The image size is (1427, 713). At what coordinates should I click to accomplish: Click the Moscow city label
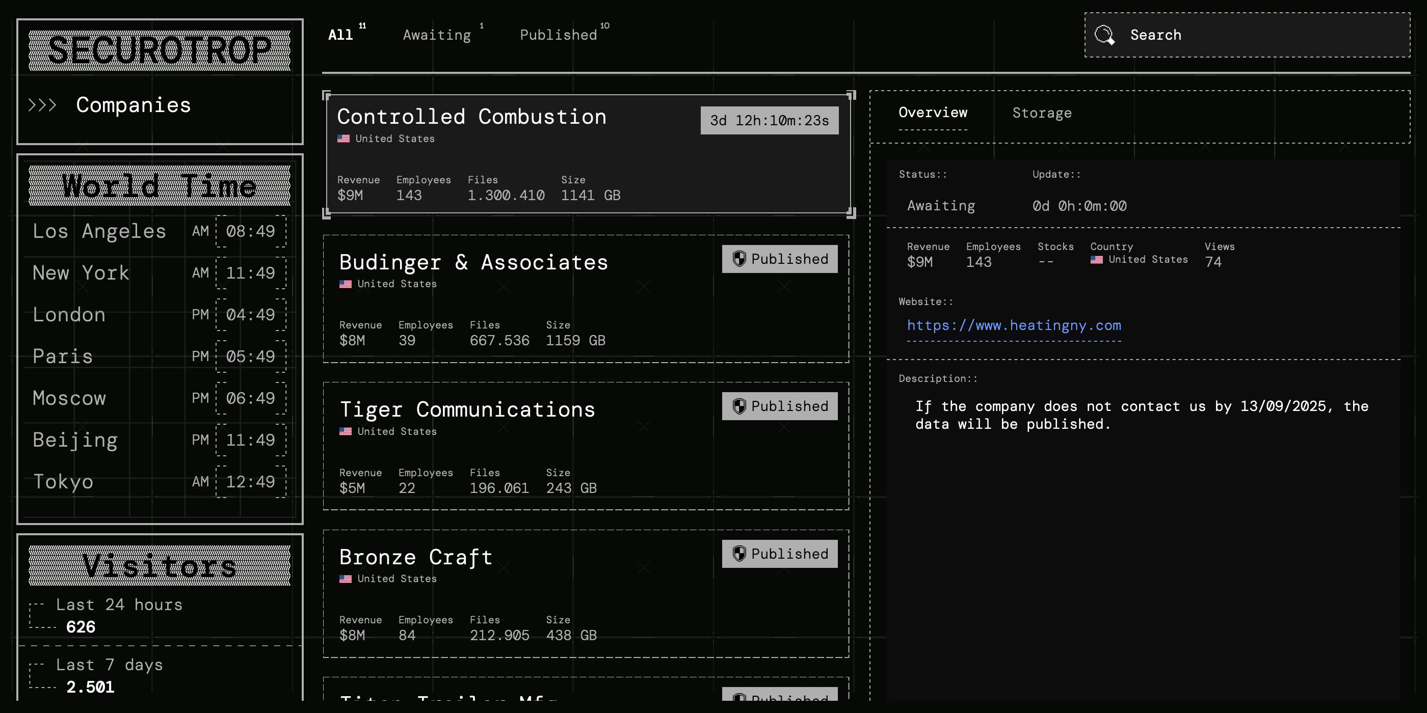[x=69, y=398]
